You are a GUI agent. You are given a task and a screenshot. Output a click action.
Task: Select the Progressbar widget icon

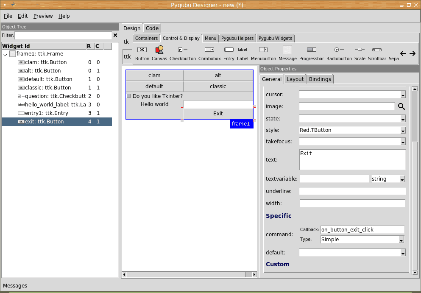click(312, 50)
